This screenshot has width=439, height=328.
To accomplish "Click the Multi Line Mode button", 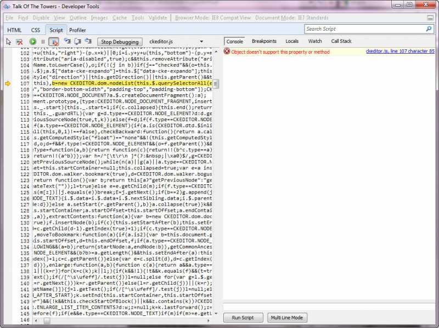I will (x=286, y=318).
